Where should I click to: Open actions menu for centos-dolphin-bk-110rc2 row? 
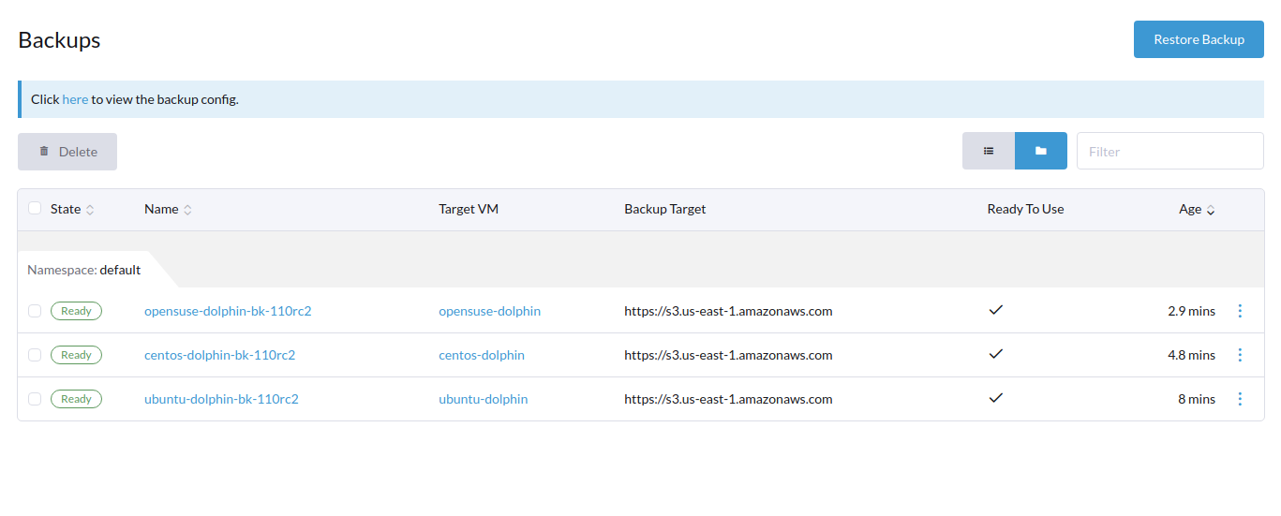coord(1240,355)
